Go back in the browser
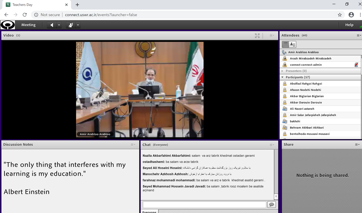Image resolution: width=362 pixels, height=213 pixels. tap(6, 15)
